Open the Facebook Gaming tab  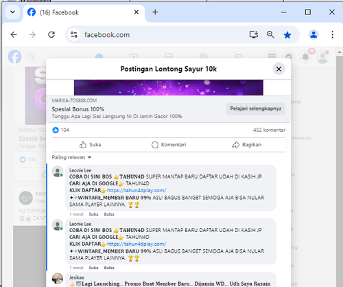(x=238, y=56)
